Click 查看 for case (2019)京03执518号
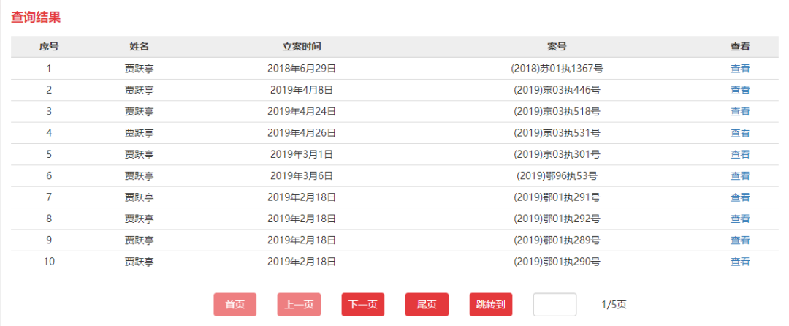This screenshot has width=789, height=326. tap(740, 112)
